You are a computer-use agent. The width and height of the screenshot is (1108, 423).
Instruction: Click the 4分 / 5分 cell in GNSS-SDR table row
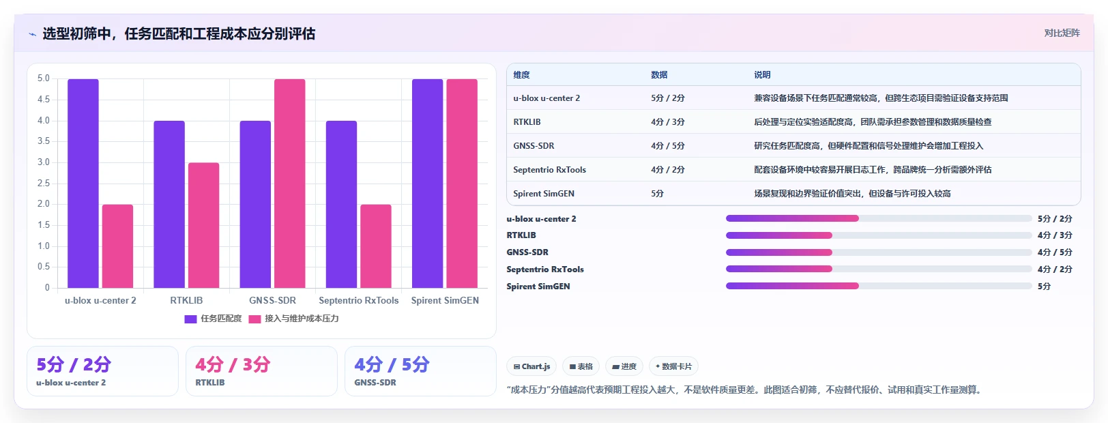pos(667,146)
